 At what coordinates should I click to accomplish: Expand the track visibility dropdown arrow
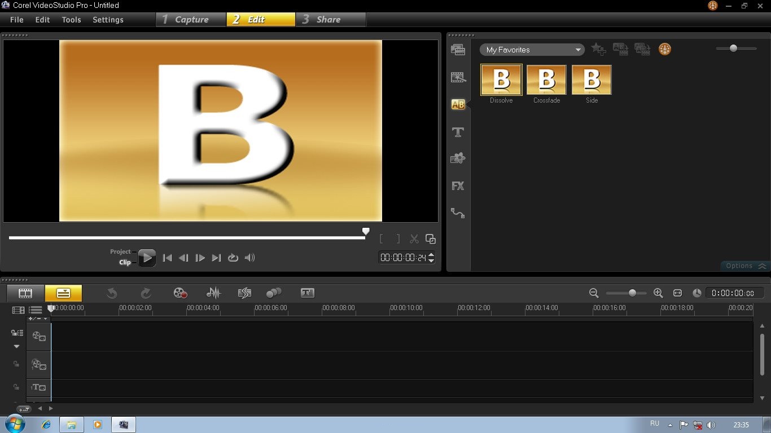[x=16, y=346]
